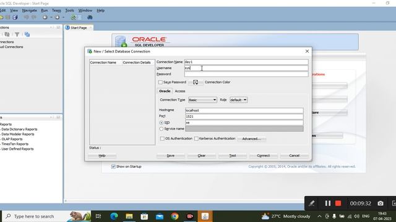Viewport: 396px width, 222px height.
Task: Show hidden system tray icons with the chevron
Action: tap(319, 216)
